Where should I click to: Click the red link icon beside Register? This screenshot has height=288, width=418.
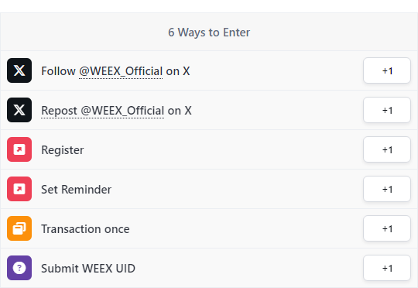19,149
